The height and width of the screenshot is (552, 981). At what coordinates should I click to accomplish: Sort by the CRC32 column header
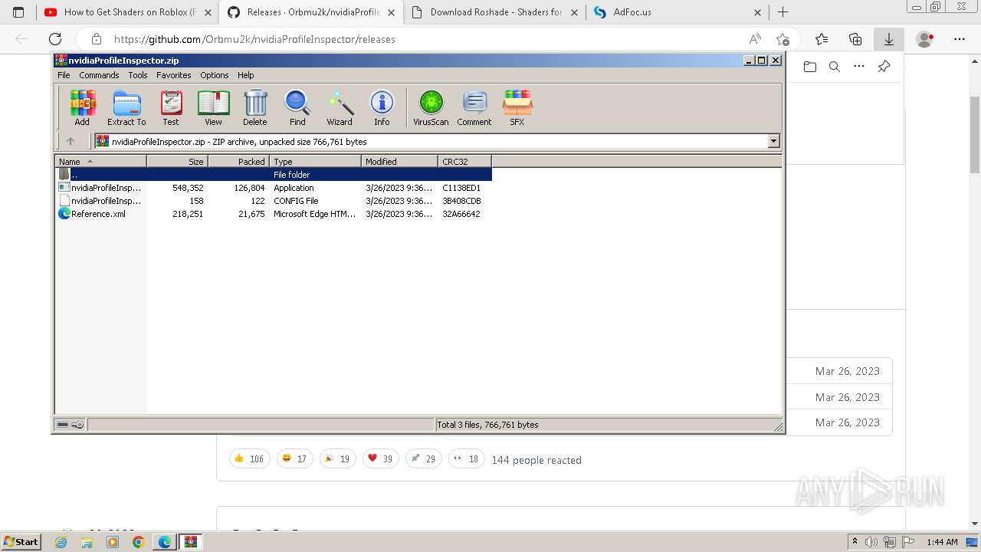(464, 161)
